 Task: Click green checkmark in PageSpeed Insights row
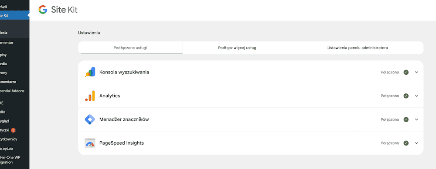pos(406,143)
